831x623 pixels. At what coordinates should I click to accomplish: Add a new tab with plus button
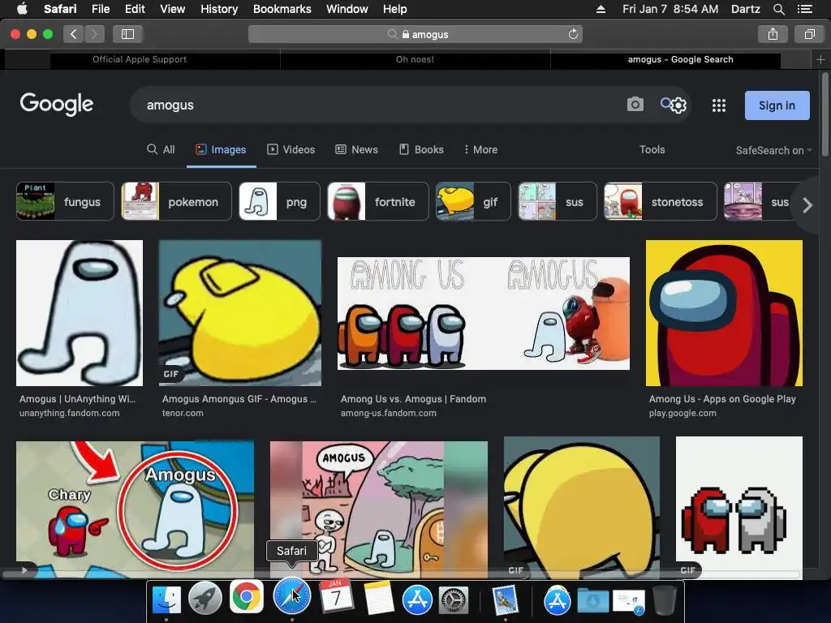click(x=820, y=60)
